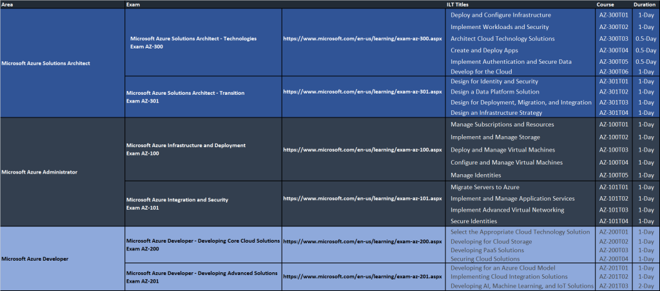The image size is (660, 291).
Task: Select course code AZ-300T03
Action: pos(614,38)
